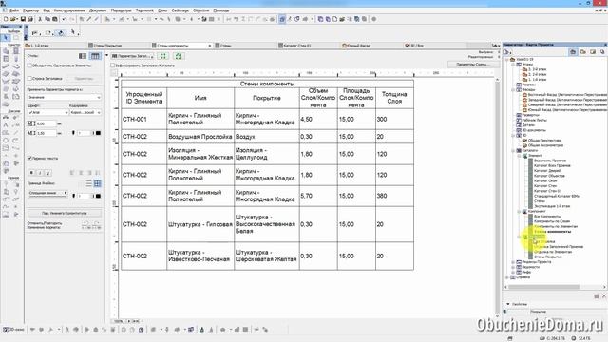Switch to the 'Стены Покрытие' tab

point(118,46)
